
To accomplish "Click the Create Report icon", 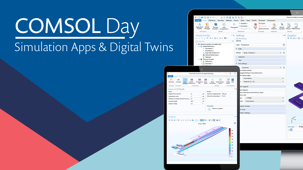I will point(228,81).
